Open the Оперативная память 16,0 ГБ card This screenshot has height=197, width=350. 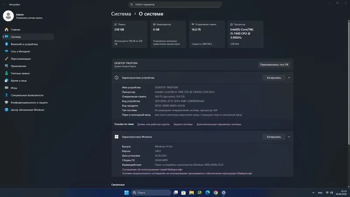pos(206,35)
